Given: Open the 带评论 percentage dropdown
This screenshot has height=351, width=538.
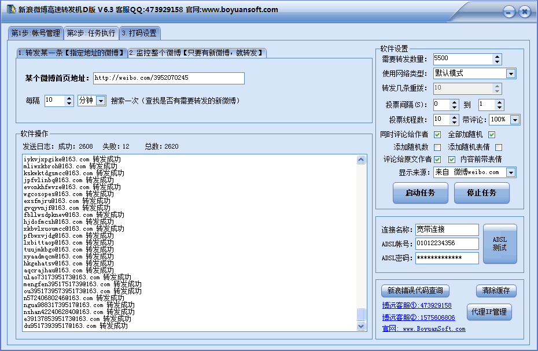Looking at the screenshot, I should click(515, 120).
